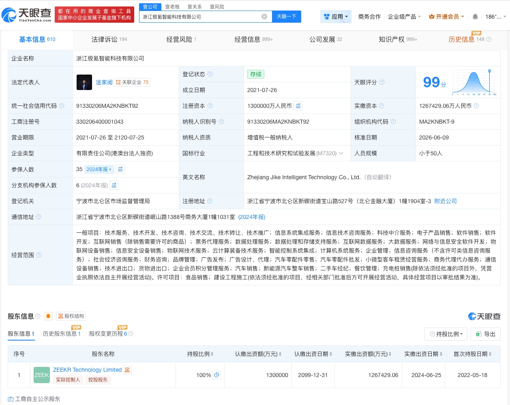Open the 知识产权 tab
The height and width of the screenshot is (405, 510).
pyautogui.click(x=398, y=39)
